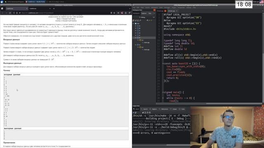
Task: Open a new Firefox tab with plus button
Action: click(x=54, y=8)
